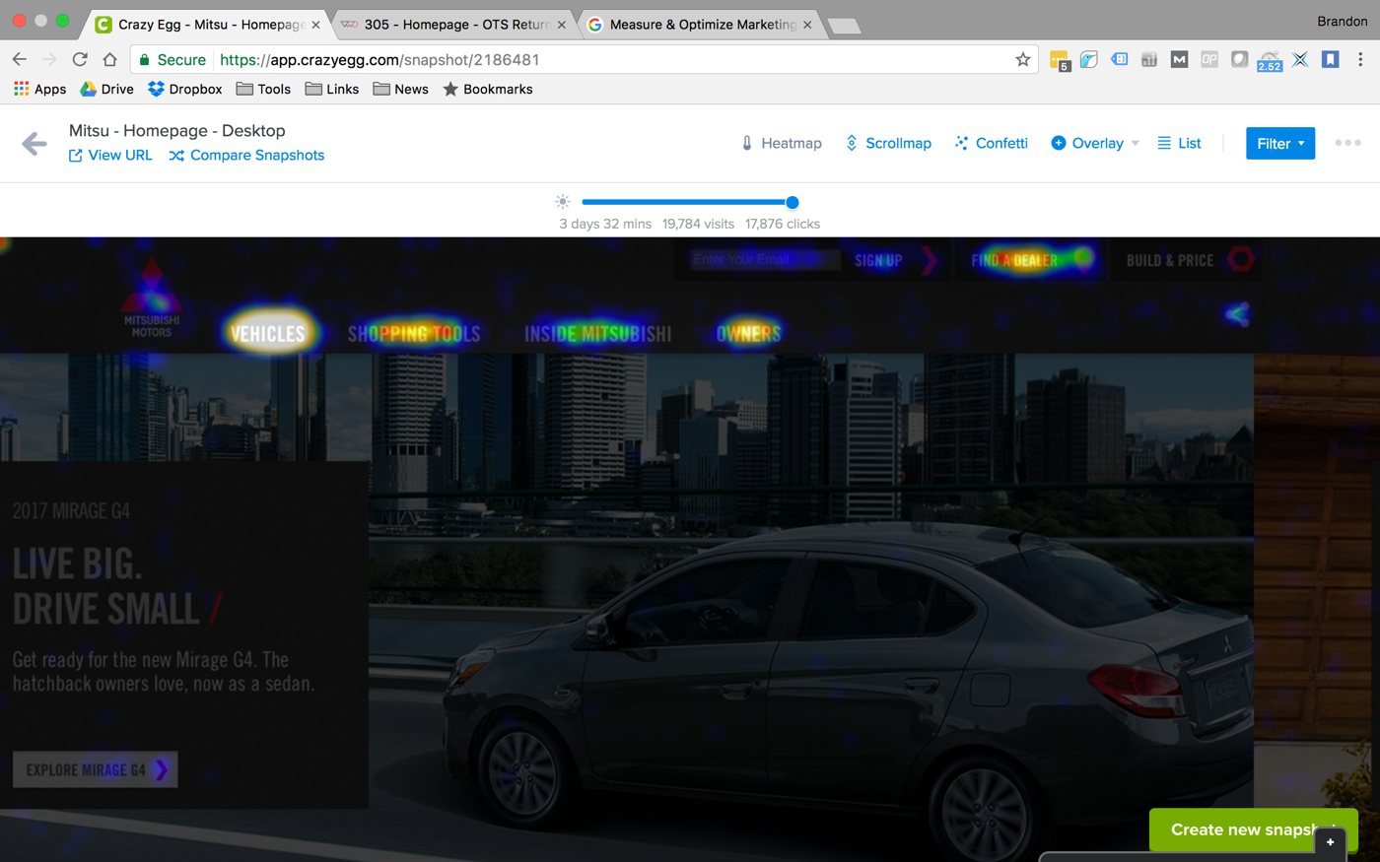This screenshot has height=862, width=1380.
Task: Click the address bar URL
Action: tap(379, 60)
